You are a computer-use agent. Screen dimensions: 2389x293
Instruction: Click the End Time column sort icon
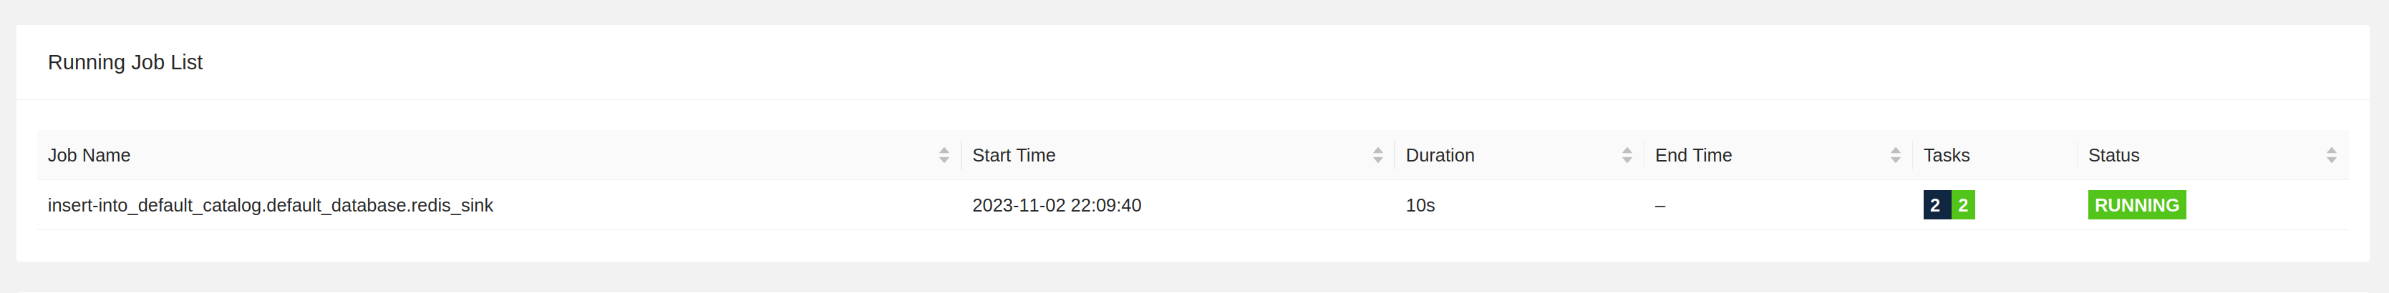click(x=1896, y=156)
